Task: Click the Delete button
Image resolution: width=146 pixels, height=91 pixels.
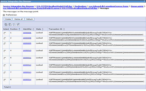Action: click(x=8, y=19)
